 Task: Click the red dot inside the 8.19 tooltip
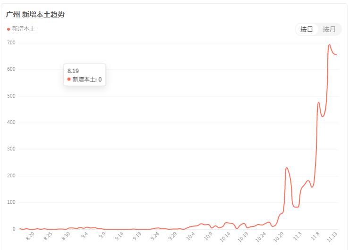click(x=69, y=79)
